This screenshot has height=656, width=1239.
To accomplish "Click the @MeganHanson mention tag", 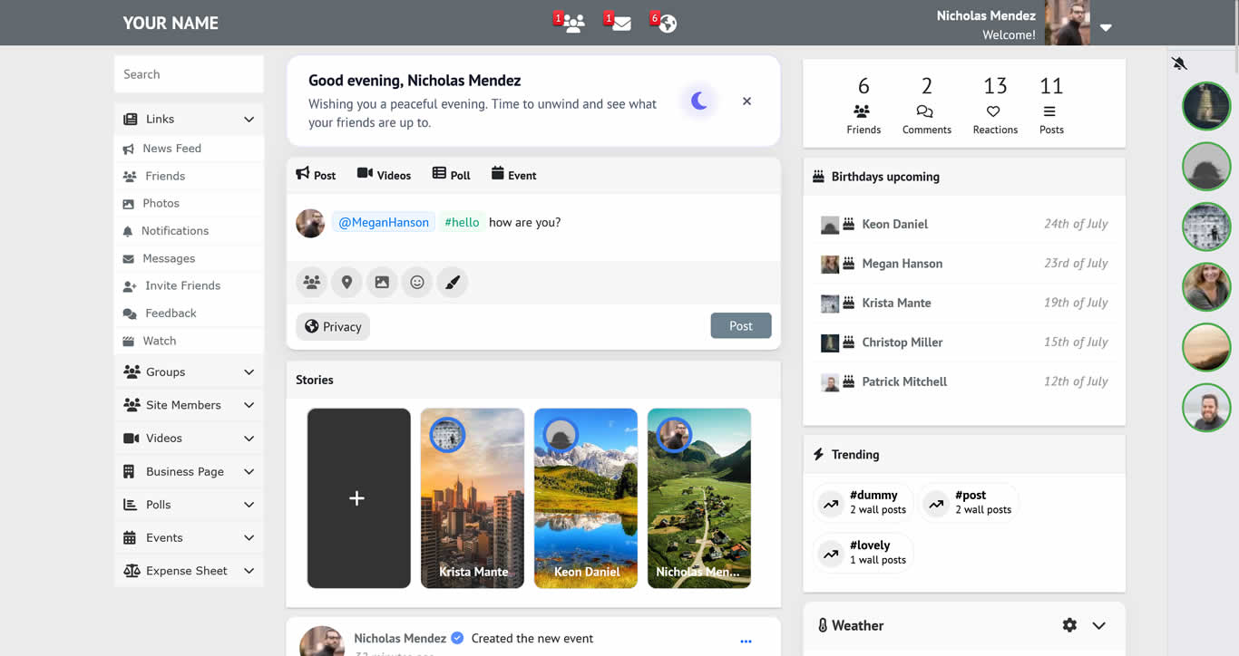I will 384,222.
